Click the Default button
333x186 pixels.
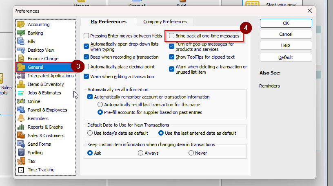coord(286,57)
